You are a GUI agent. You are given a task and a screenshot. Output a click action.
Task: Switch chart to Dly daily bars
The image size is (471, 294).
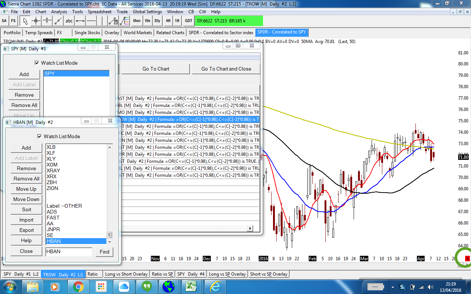tap(157, 21)
